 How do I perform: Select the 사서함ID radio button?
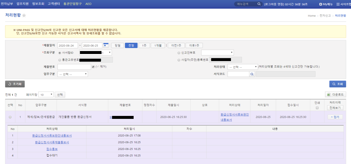click(60, 53)
